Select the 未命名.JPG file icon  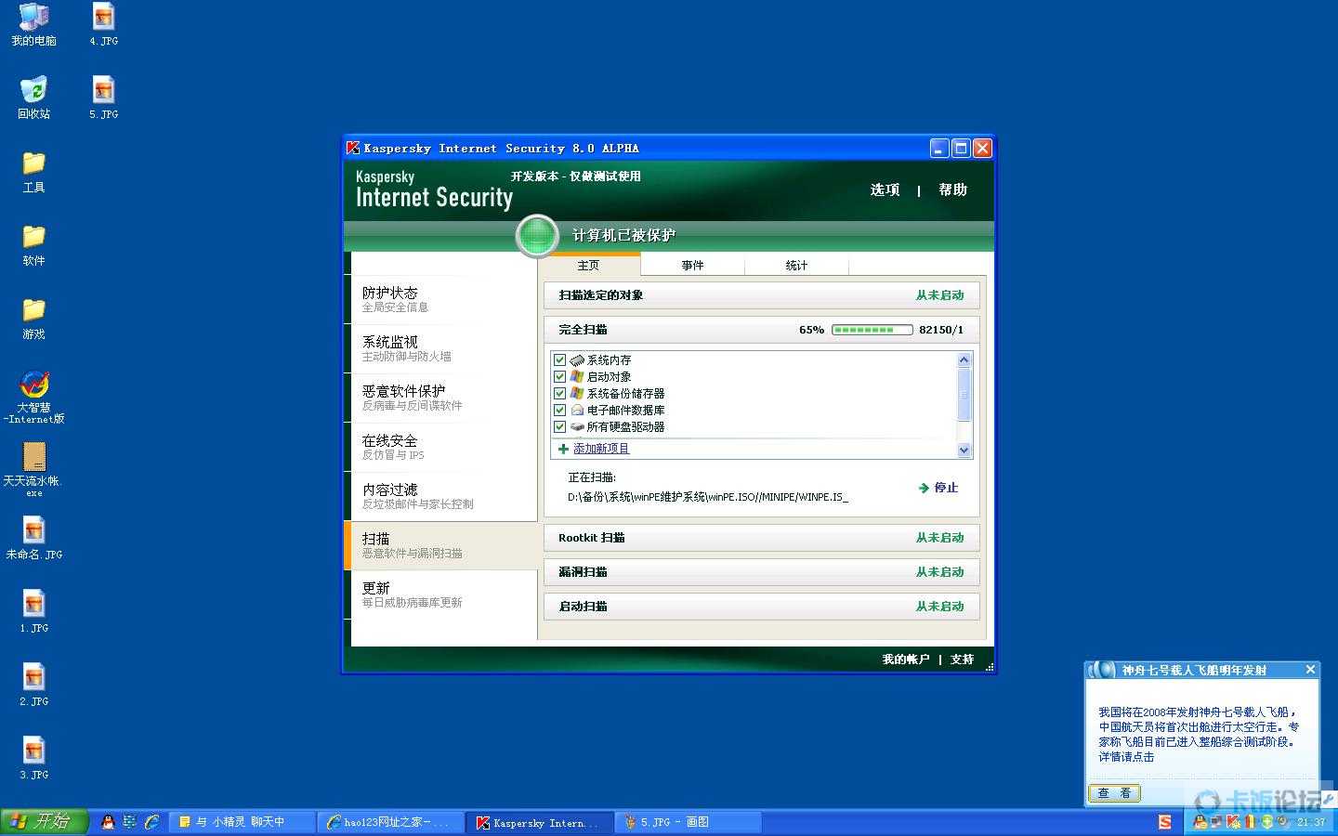coord(33,539)
